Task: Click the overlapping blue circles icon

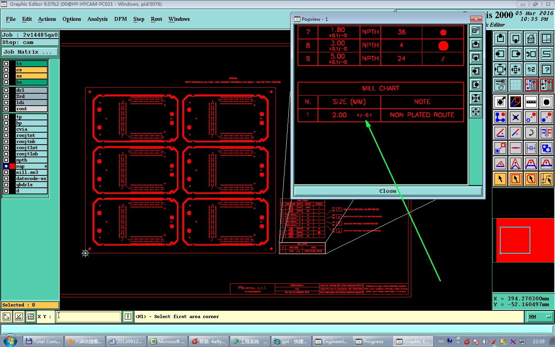Action: point(547,148)
